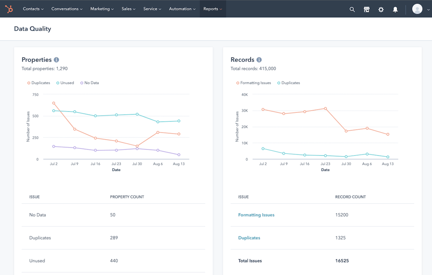This screenshot has width=432, height=275.
Task: Open the settings gear
Action: pos(381,9)
